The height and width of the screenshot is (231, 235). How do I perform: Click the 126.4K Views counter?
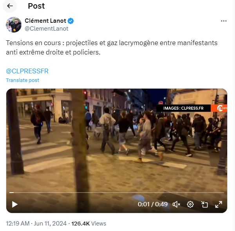(x=89, y=224)
